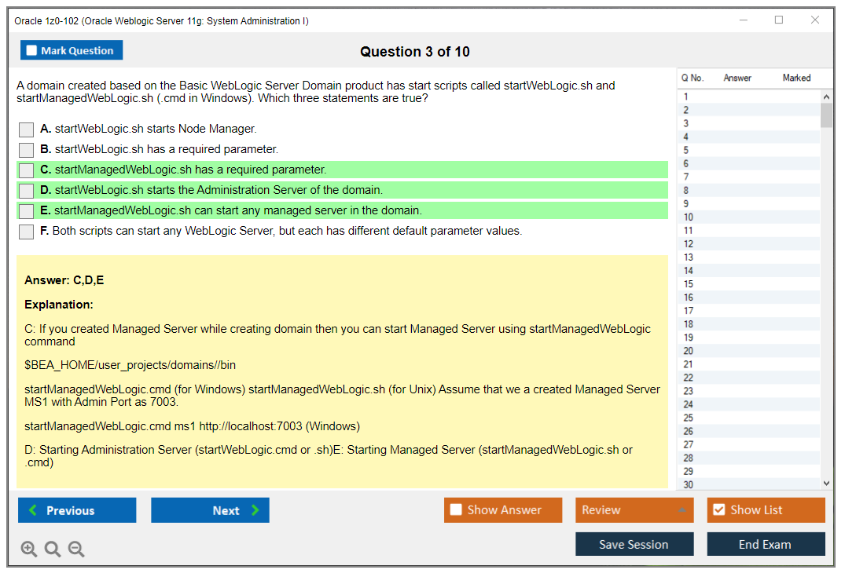
Task: Select question 20 in the list
Action: (748, 351)
